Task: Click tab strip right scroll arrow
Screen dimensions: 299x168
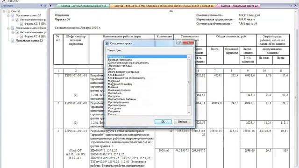Action: pyautogui.click(x=291, y=6)
